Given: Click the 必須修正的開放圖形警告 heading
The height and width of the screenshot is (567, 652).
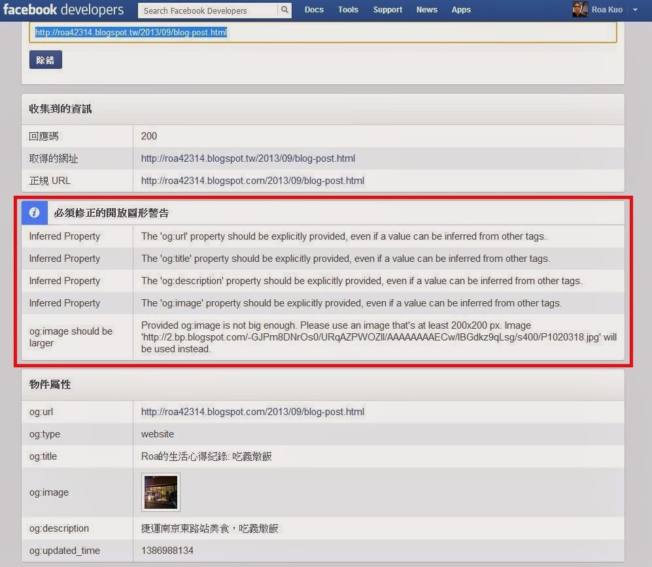Looking at the screenshot, I should click(x=111, y=213).
